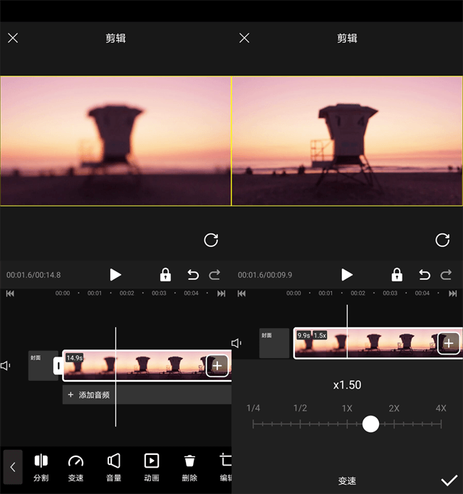This screenshot has width=463, height=494.
Task: Select the 1/2 speed preset label
Action: click(300, 408)
